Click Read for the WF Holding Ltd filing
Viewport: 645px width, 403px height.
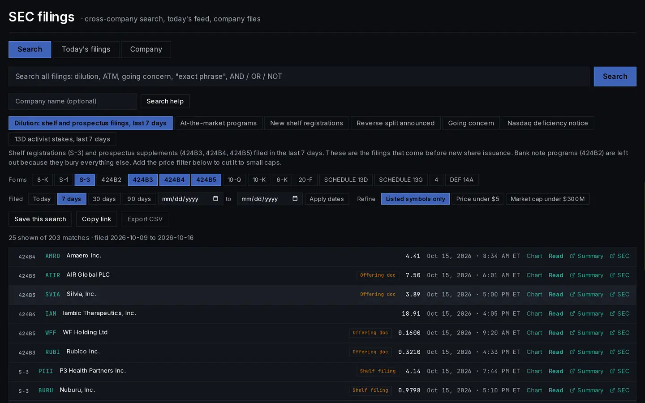[x=556, y=333]
